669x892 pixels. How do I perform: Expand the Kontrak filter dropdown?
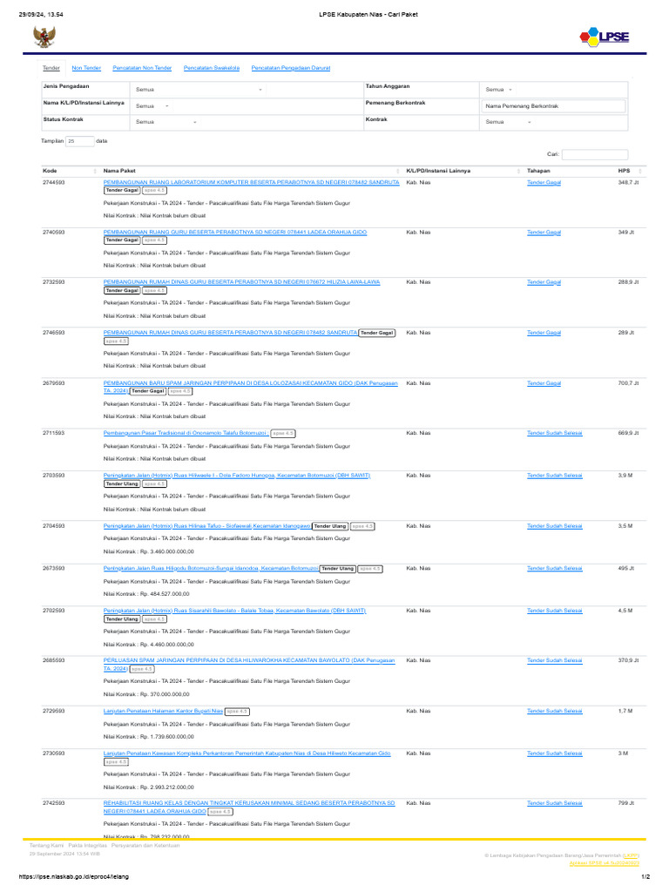pyautogui.click(x=508, y=122)
